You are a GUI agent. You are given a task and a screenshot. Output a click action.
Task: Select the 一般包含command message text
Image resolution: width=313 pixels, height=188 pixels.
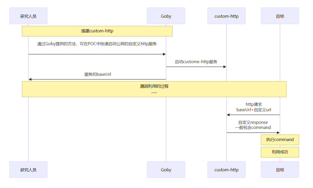click(x=253, y=127)
